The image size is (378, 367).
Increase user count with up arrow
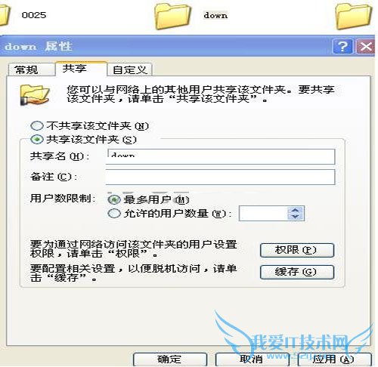coord(296,210)
